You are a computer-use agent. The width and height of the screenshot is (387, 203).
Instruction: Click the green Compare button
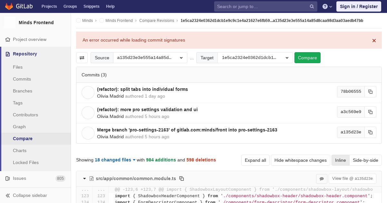[307, 58]
